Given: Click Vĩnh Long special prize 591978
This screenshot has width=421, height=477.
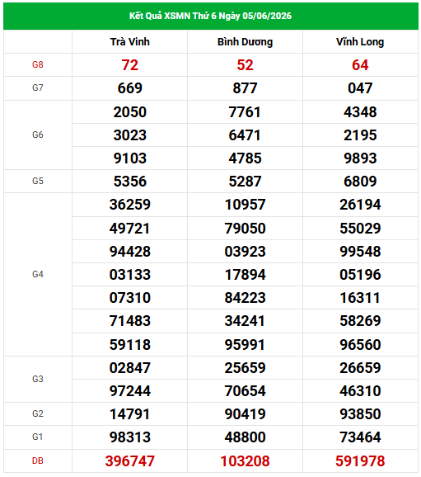Looking at the screenshot, I should coord(360,461).
